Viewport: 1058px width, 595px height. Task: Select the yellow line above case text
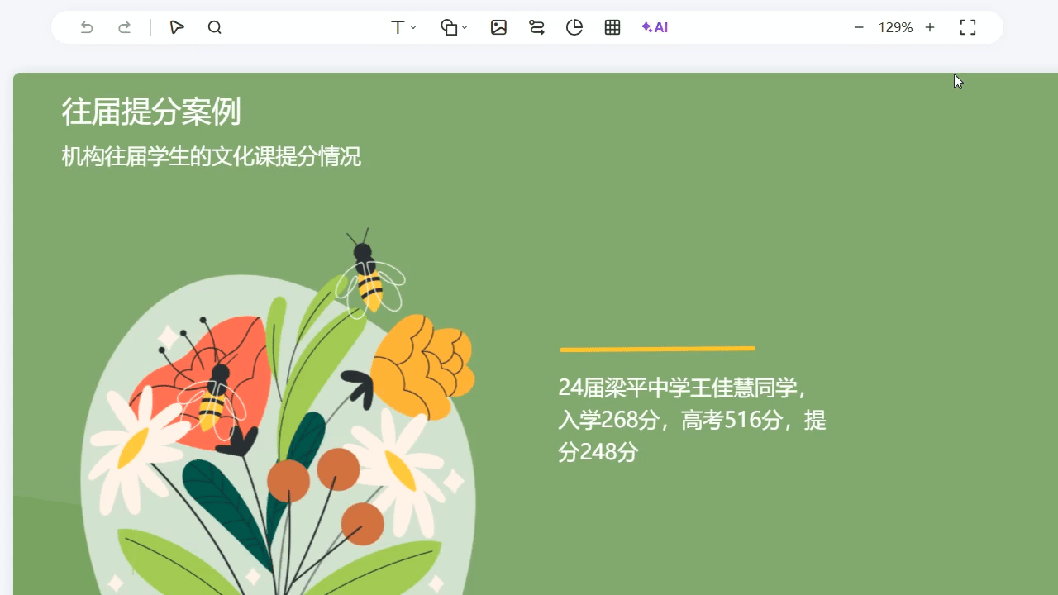click(x=657, y=349)
